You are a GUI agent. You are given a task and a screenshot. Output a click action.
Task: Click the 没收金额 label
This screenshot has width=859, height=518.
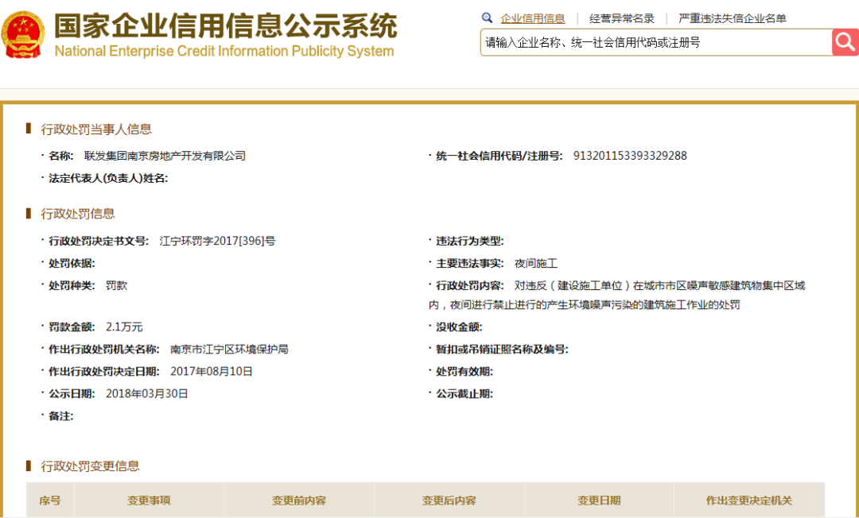point(459,327)
